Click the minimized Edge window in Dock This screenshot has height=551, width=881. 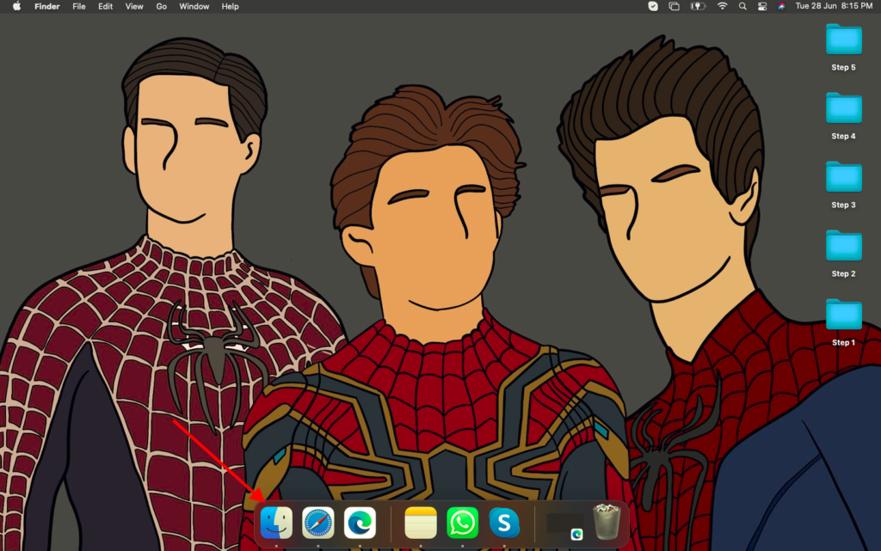[564, 523]
